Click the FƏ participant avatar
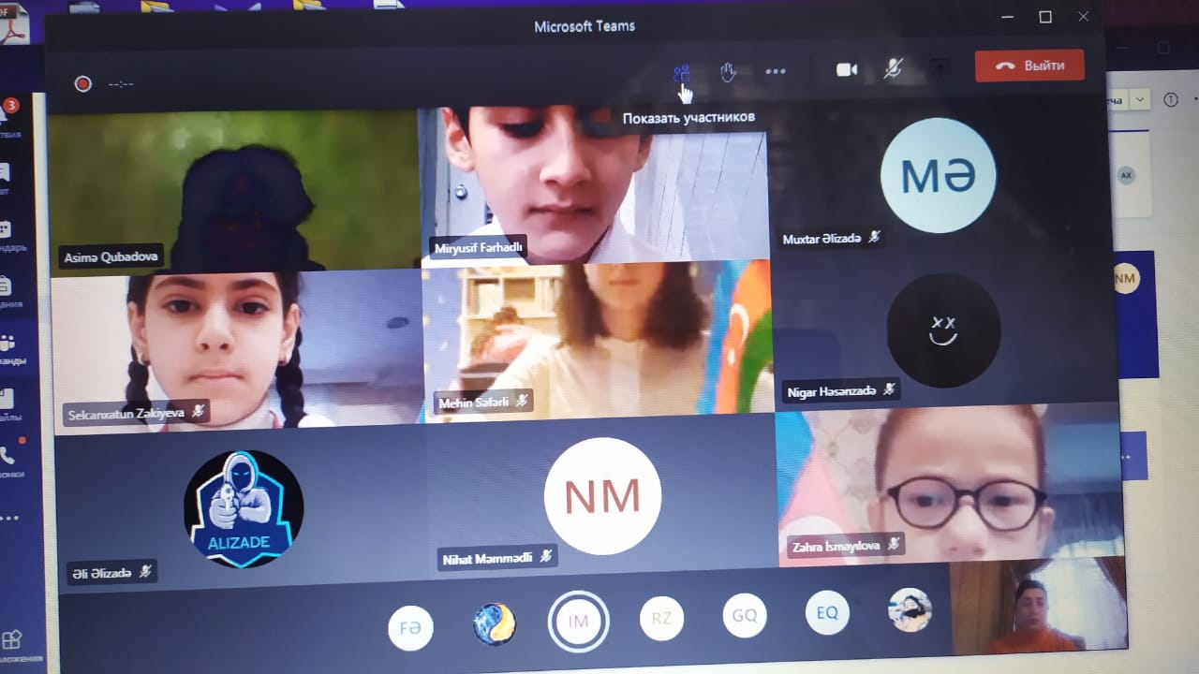 point(410,627)
